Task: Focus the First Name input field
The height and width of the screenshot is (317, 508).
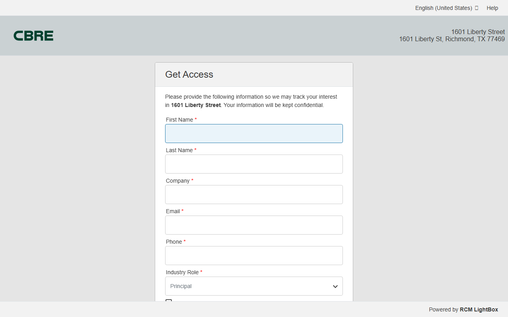Action: click(x=254, y=134)
